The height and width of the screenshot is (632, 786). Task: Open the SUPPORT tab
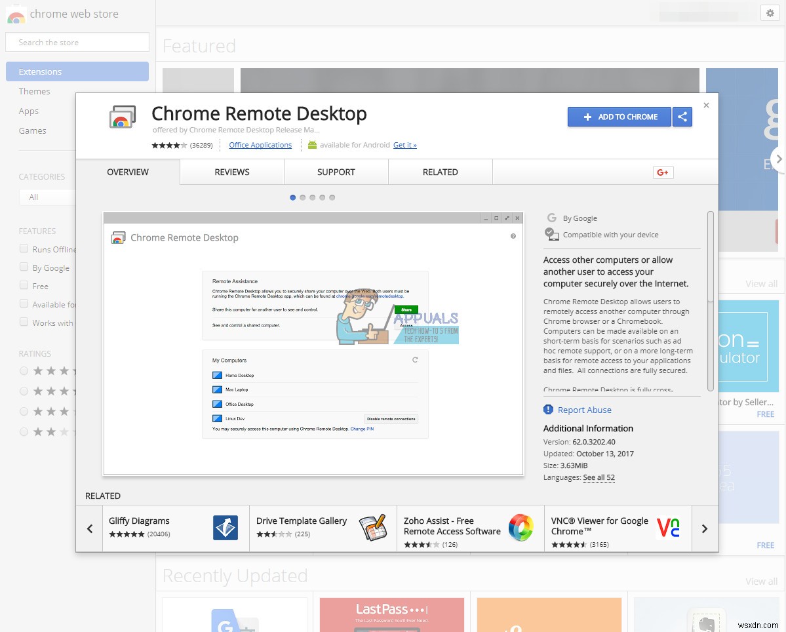point(336,172)
